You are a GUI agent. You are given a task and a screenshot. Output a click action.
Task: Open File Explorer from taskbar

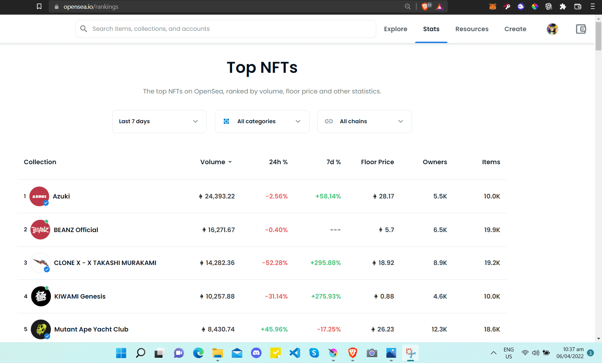(x=218, y=353)
